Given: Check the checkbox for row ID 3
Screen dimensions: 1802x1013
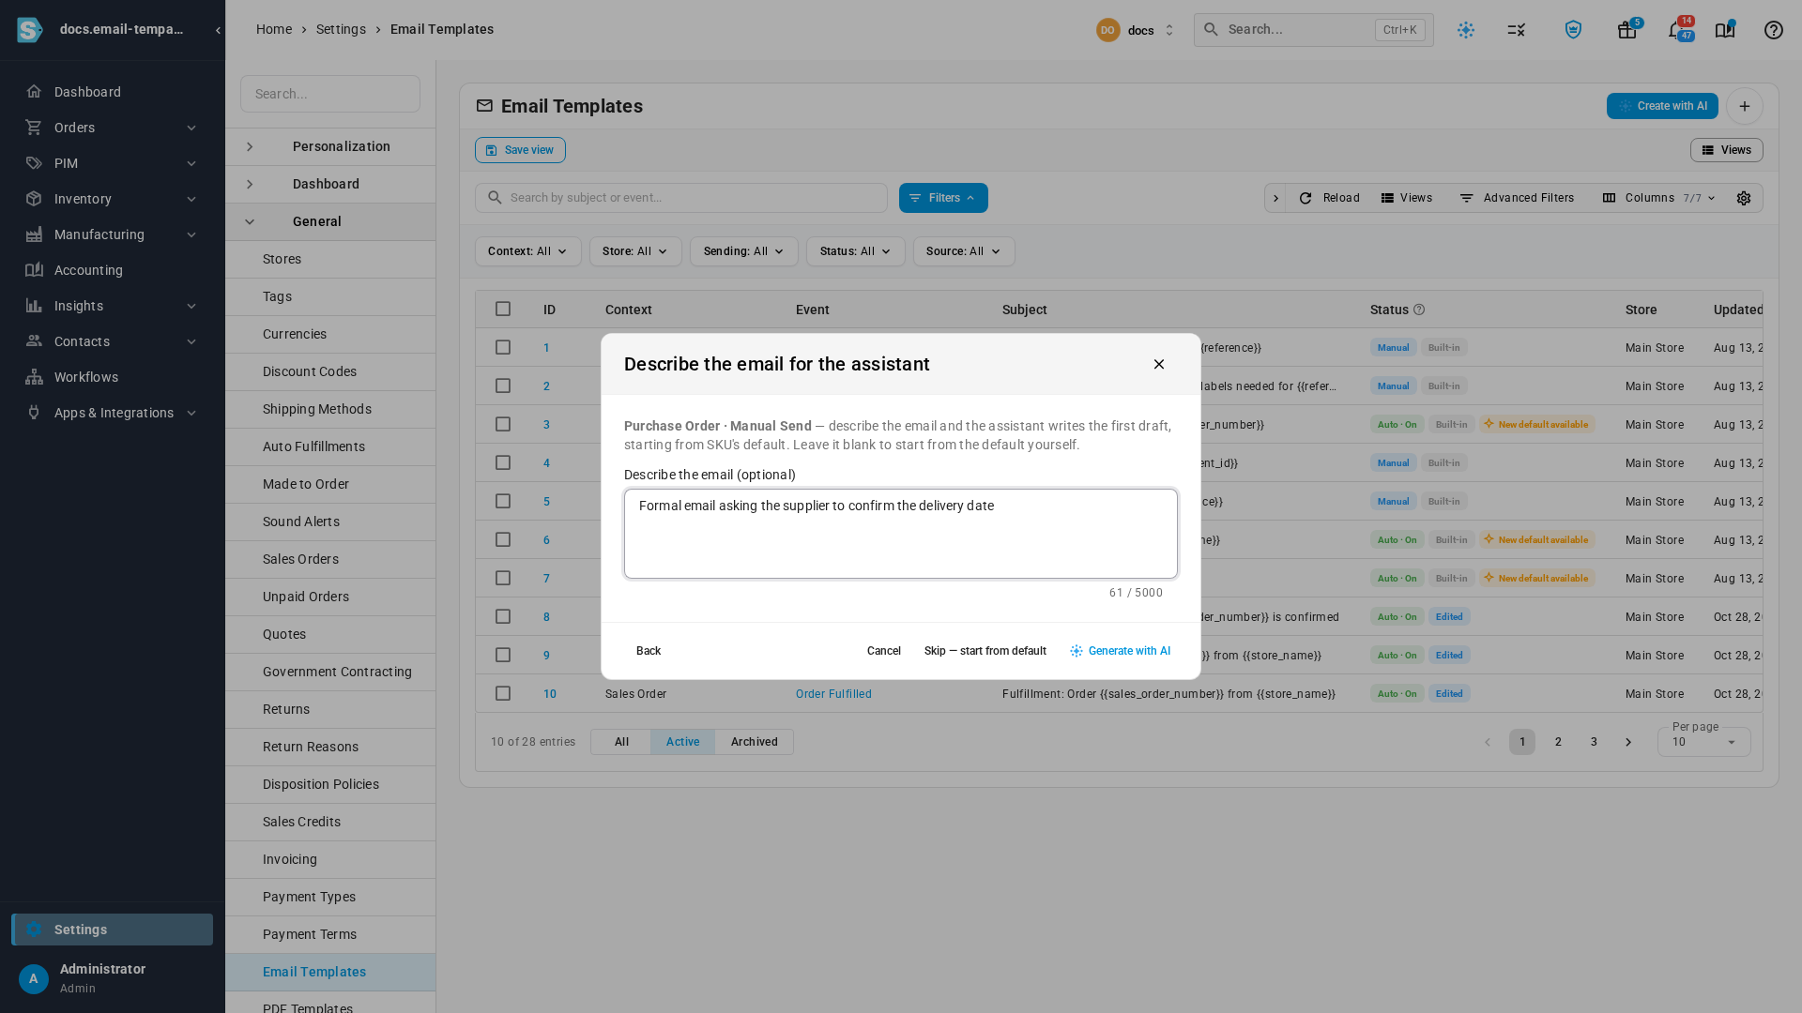Looking at the screenshot, I should click(x=503, y=424).
